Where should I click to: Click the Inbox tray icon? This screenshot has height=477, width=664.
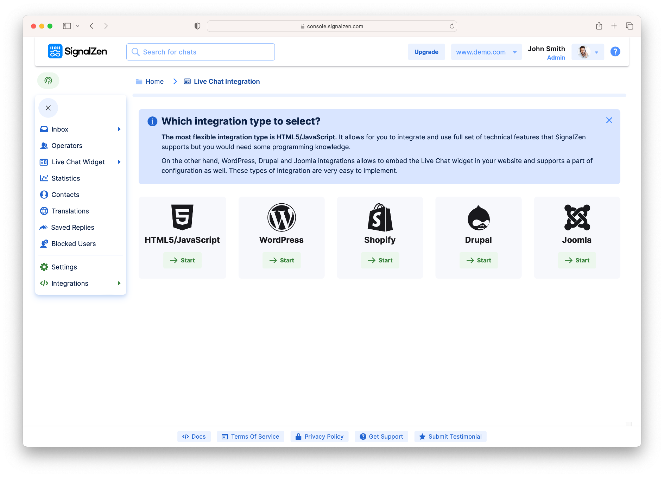tap(44, 129)
